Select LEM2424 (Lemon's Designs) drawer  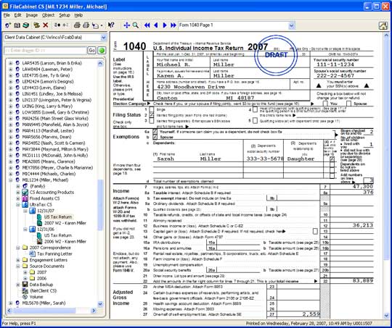click(x=48, y=82)
